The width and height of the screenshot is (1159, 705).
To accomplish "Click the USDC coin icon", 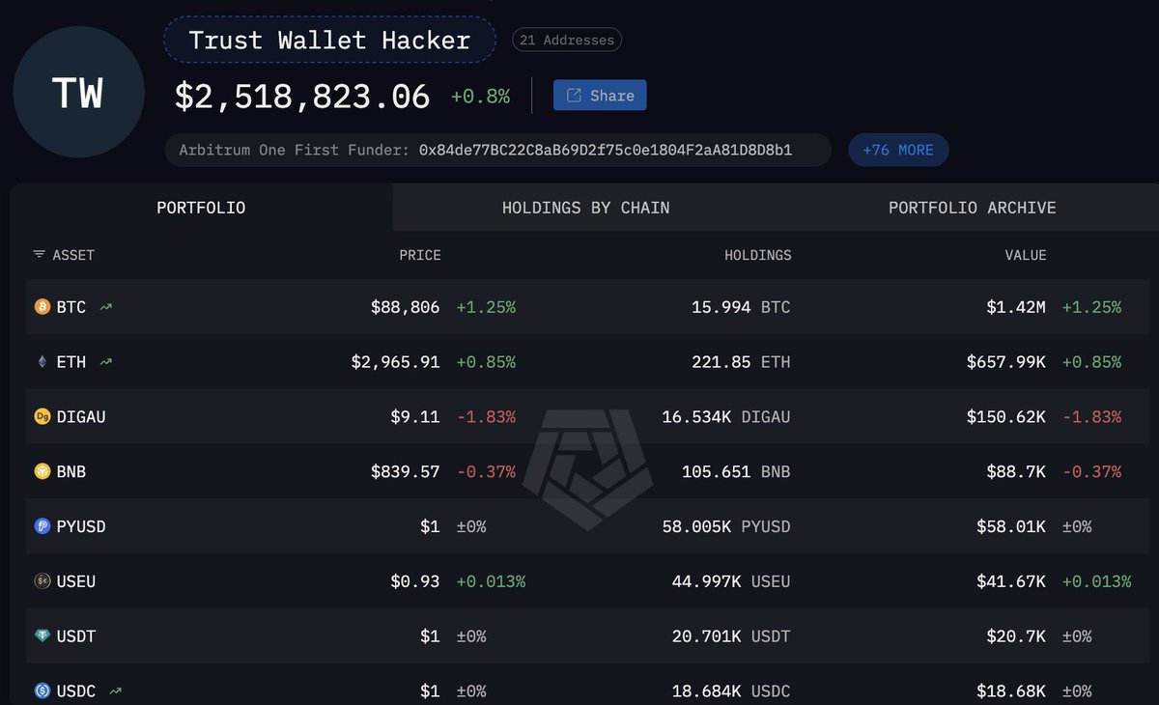I will 42,691.
